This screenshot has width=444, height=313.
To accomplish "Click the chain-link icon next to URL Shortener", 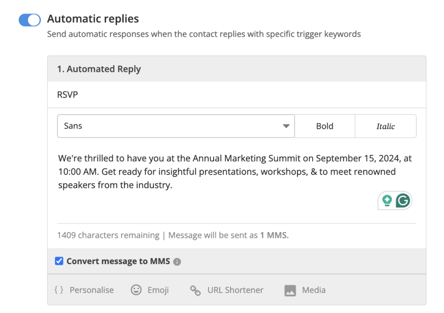I will tap(196, 290).
